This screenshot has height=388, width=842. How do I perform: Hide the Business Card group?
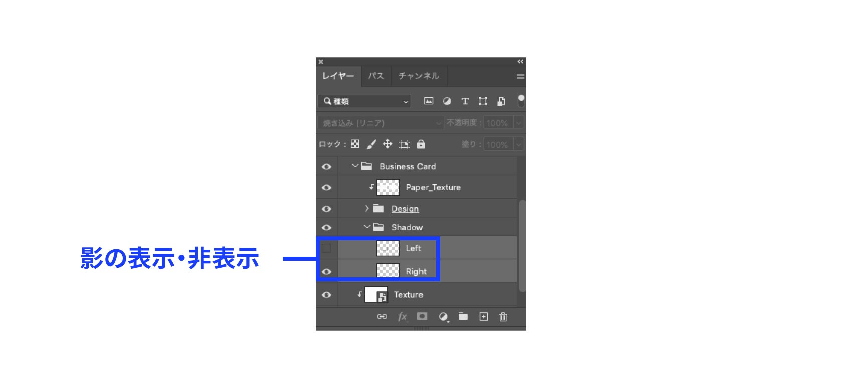326,167
